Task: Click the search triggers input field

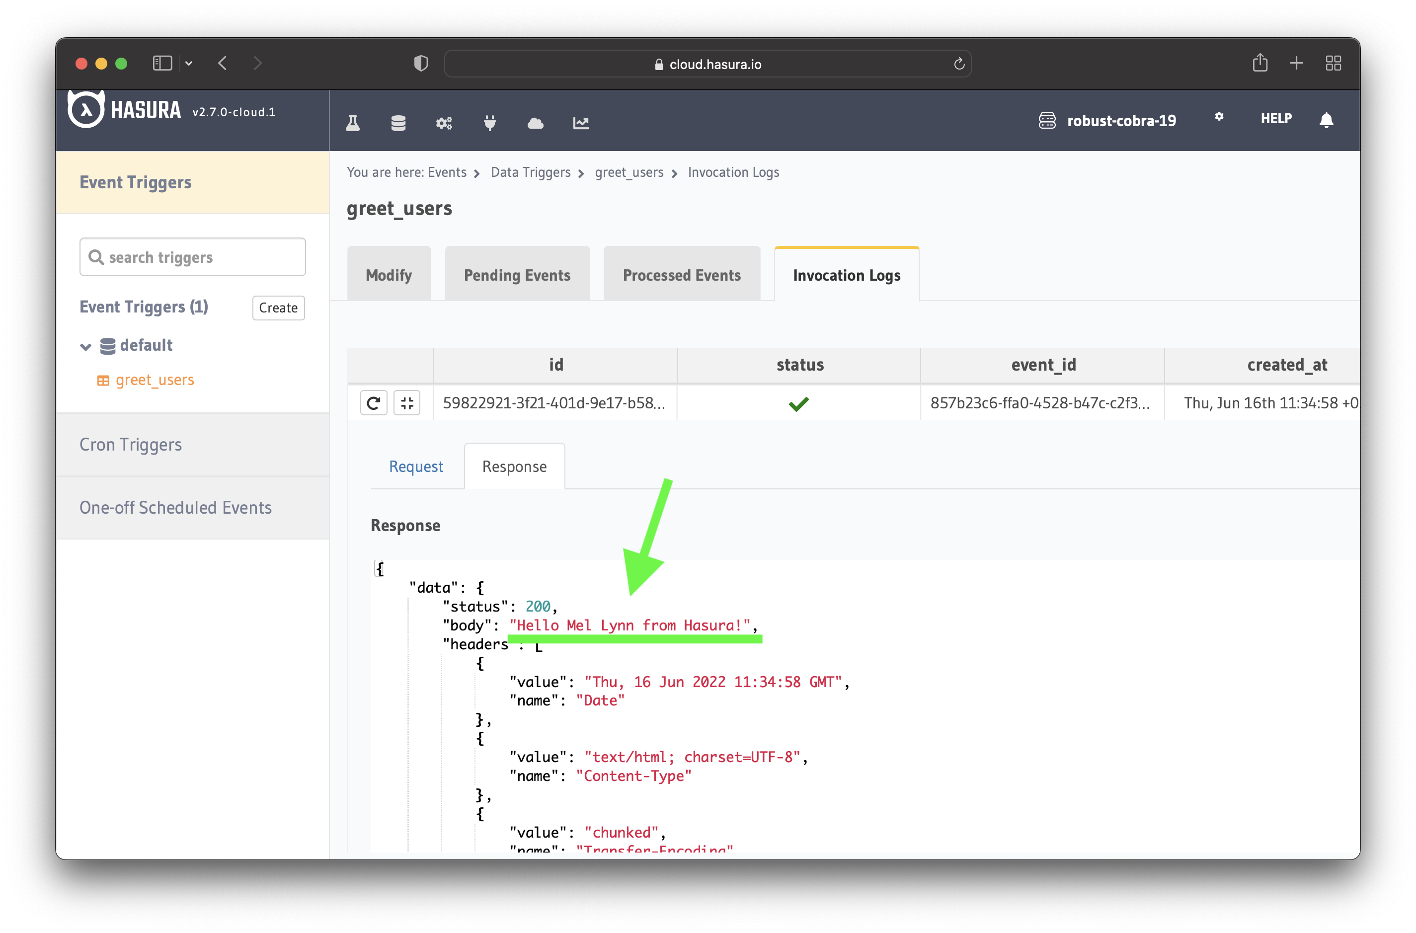Action: click(x=192, y=257)
